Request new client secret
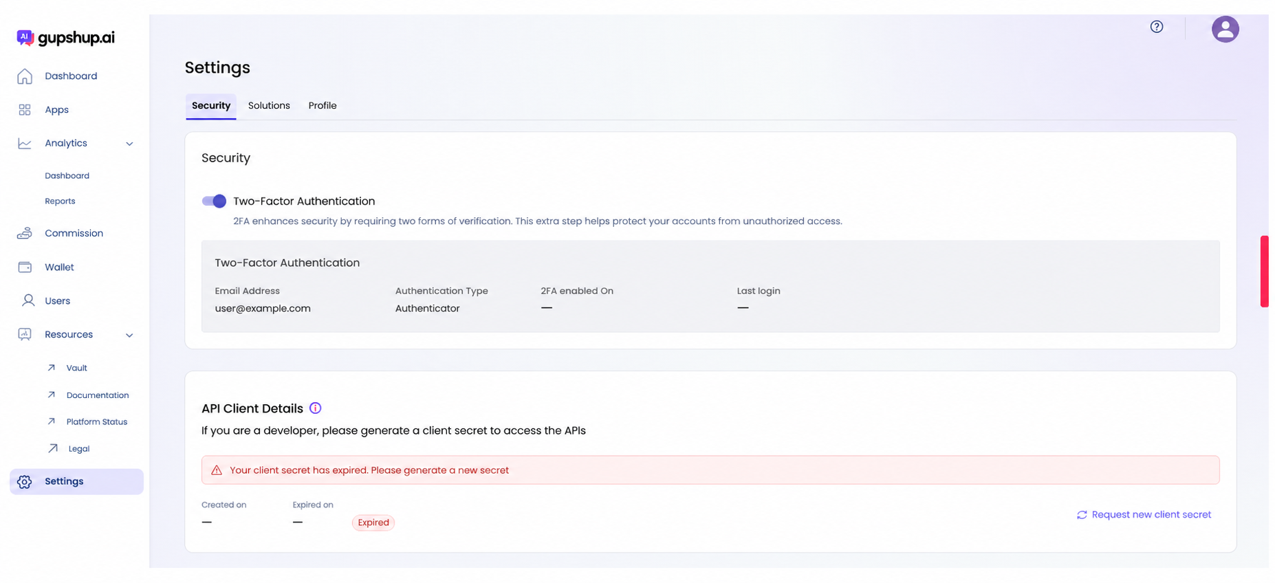This screenshot has width=1275, height=583. [x=1144, y=515]
